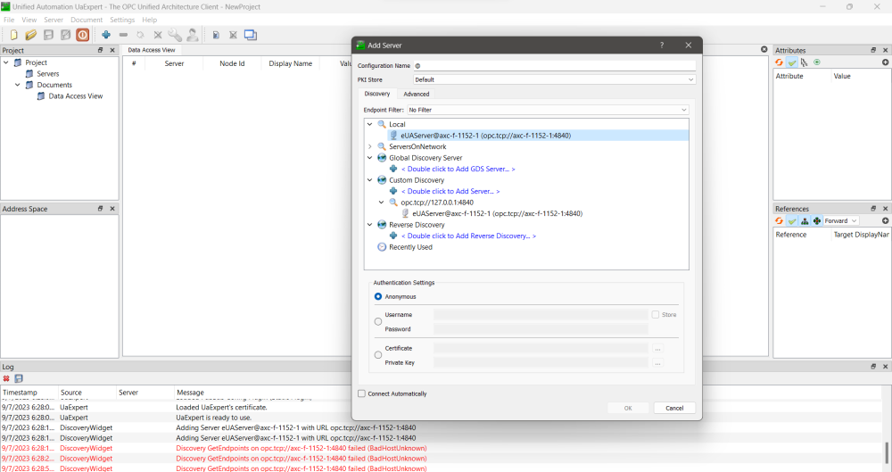Click the change user icon in toolbar

(192, 35)
